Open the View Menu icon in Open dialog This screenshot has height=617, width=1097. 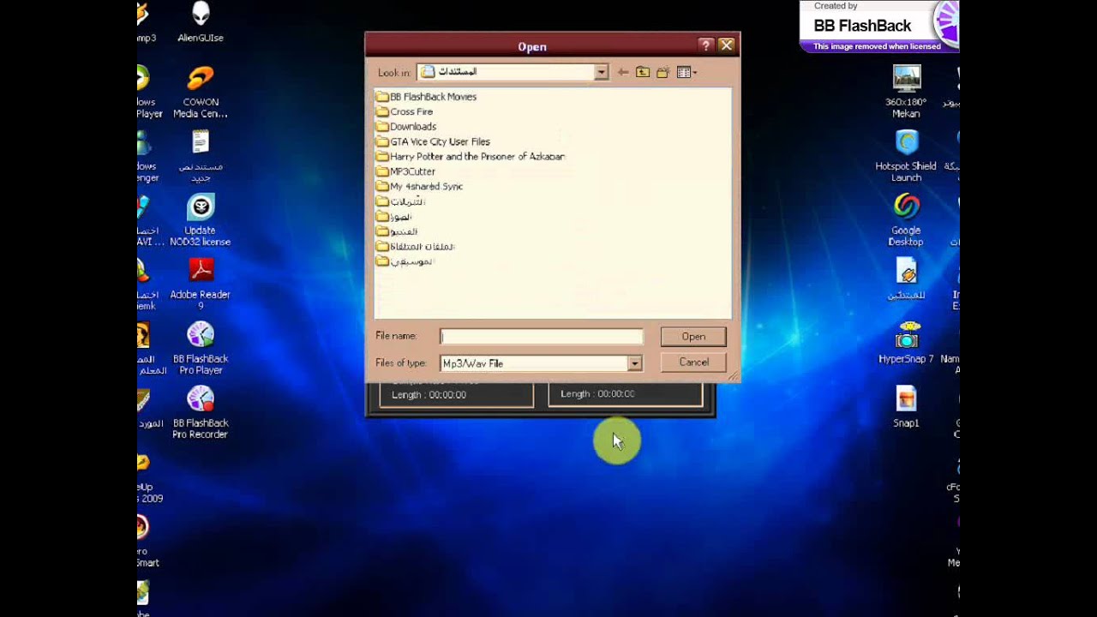point(686,73)
